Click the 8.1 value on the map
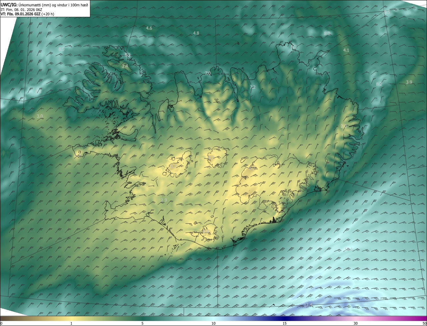This screenshot has height=326, width=427. tap(128, 55)
